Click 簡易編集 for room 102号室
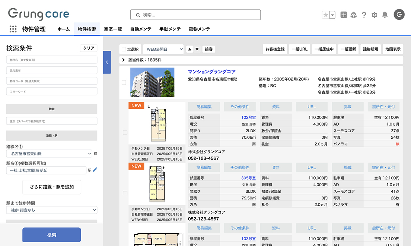Viewport: 411px width, 246px height. [x=204, y=107]
